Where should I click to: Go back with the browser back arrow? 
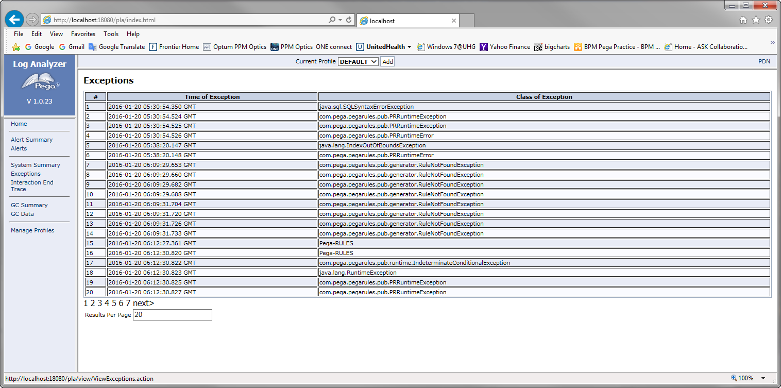pyautogui.click(x=14, y=20)
